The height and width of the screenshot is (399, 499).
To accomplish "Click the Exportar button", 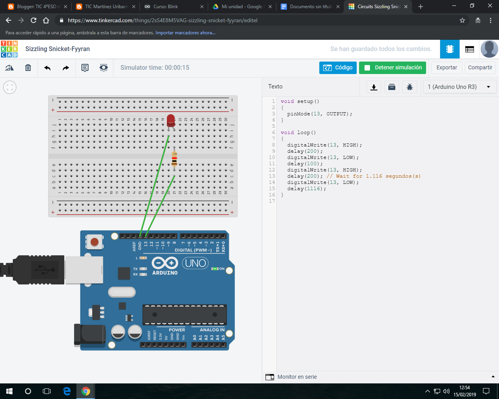I will click(447, 68).
